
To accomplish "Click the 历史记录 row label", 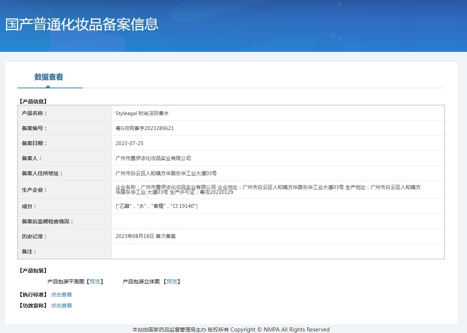I will (x=35, y=236).
